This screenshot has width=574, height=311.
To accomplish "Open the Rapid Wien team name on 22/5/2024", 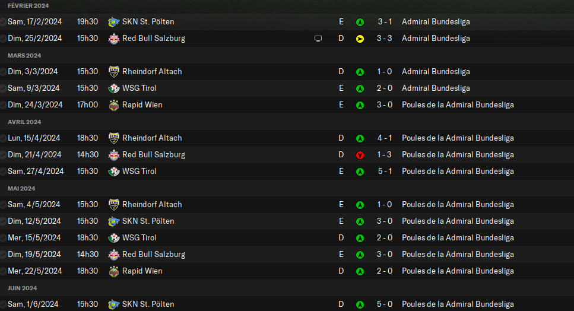I will point(142,271).
